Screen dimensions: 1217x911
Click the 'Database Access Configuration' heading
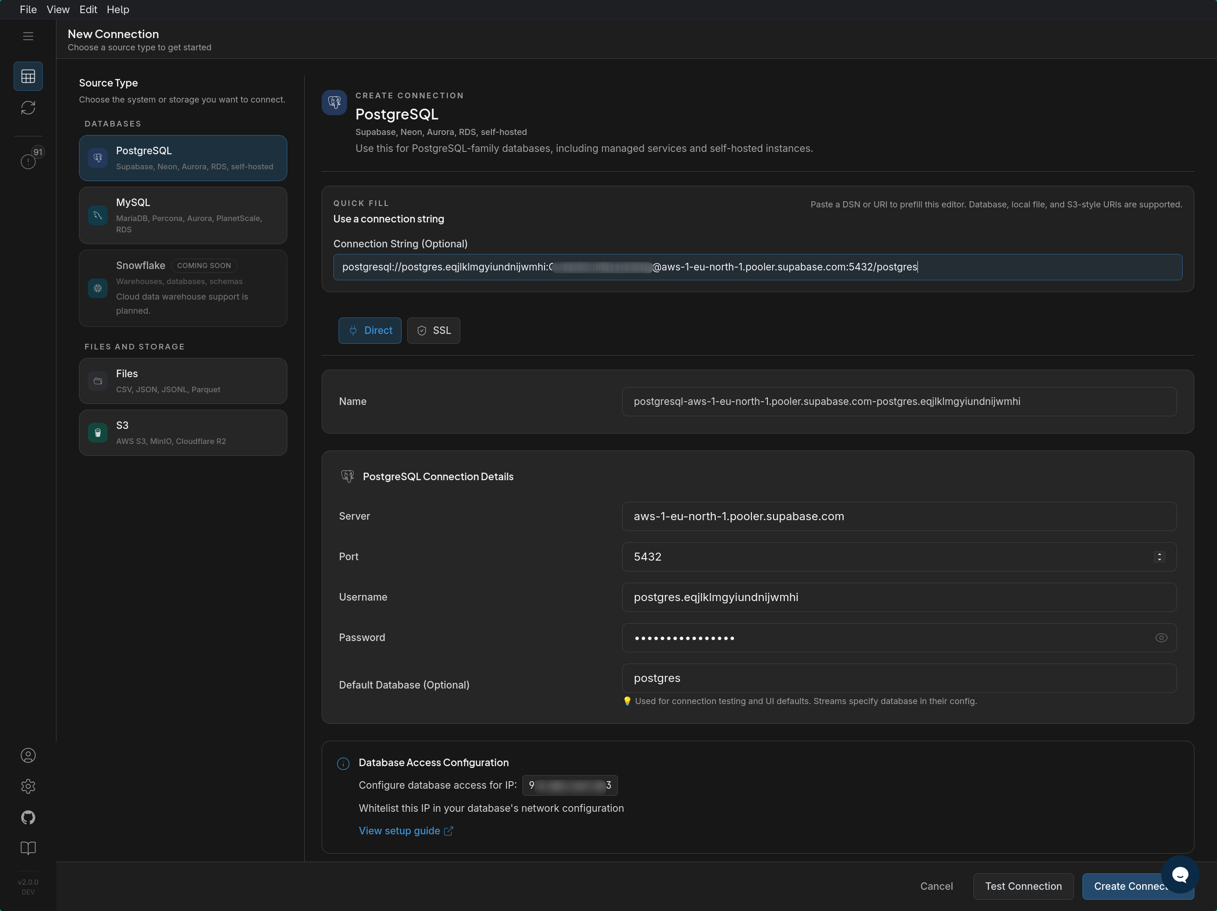434,762
